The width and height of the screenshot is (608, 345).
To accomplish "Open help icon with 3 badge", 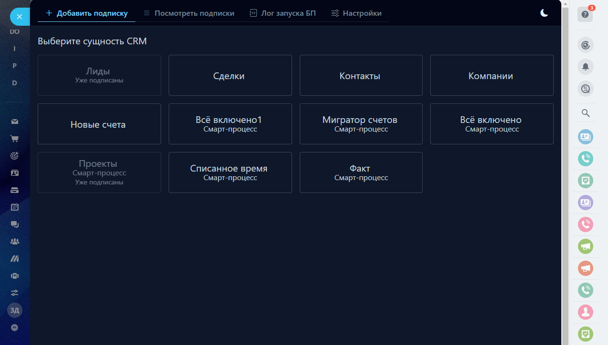I will 585,14.
